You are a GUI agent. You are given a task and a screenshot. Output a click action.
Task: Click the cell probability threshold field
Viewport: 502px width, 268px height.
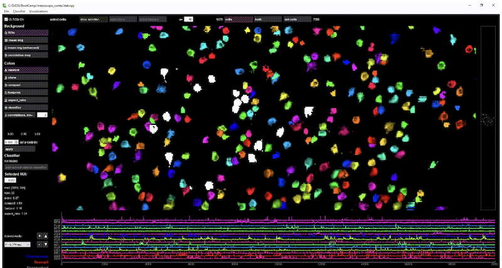pos(10,142)
